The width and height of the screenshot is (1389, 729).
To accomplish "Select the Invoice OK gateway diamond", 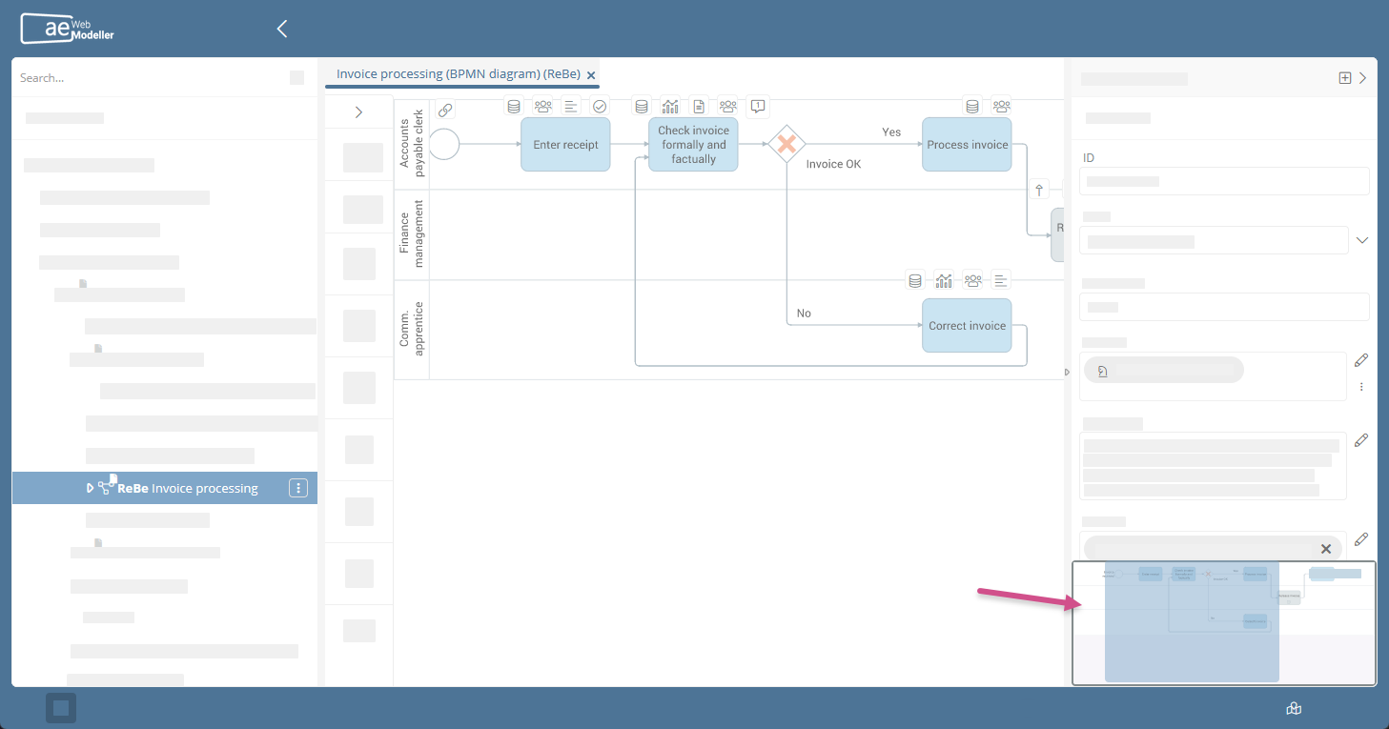I will pyautogui.click(x=786, y=144).
